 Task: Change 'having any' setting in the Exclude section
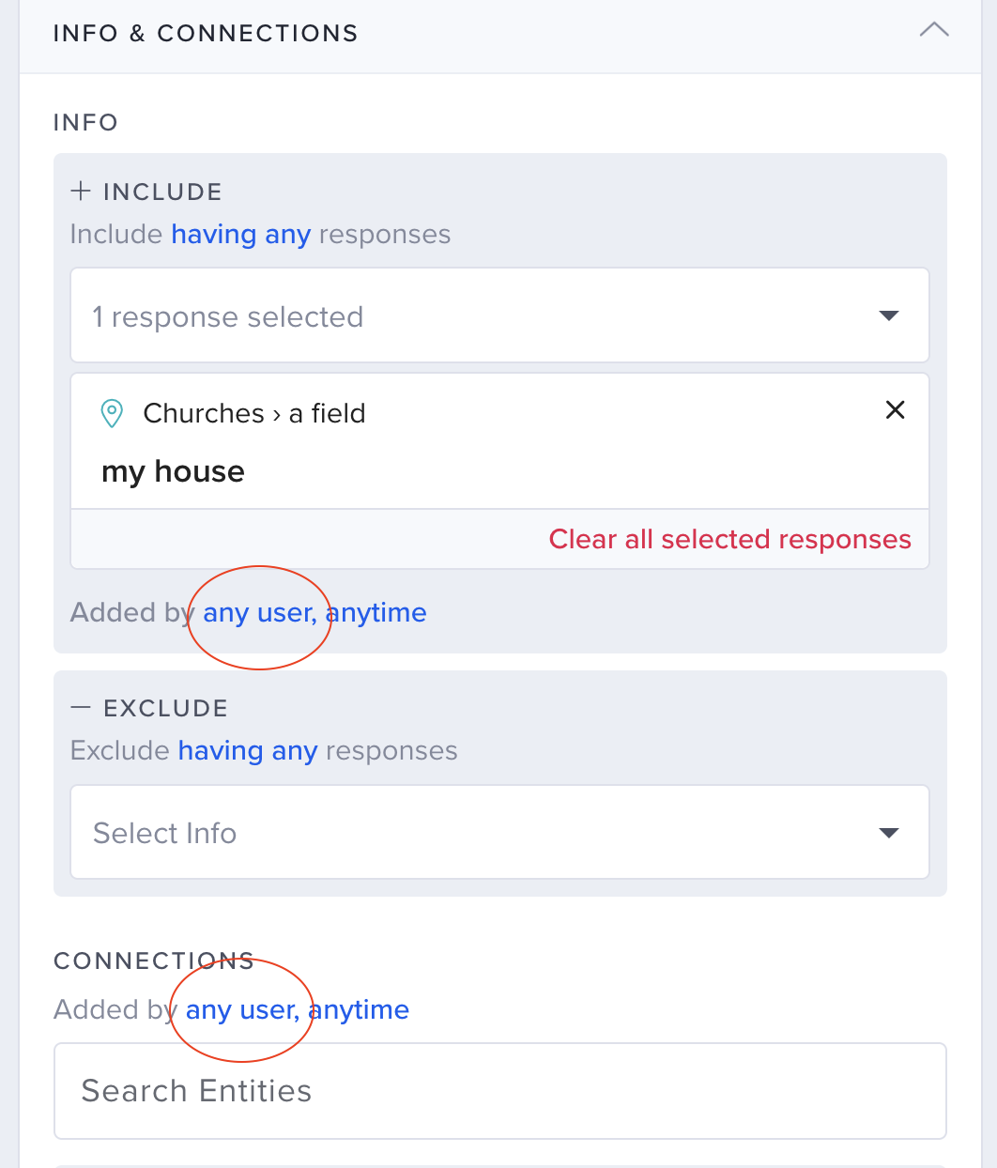pos(248,750)
